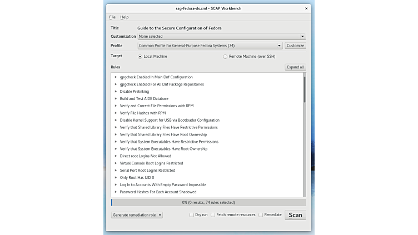The image size is (418, 235).
Task: Expand the Direct root Logins Not Allowed rule
Action: (116, 156)
